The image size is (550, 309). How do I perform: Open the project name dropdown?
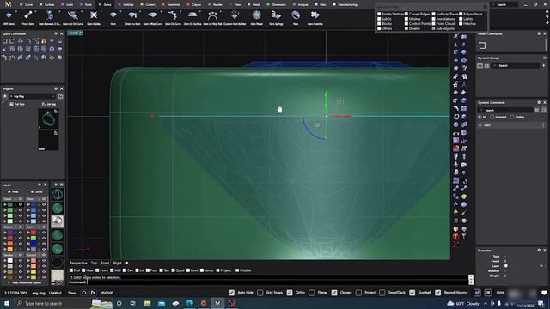[x=33, y=96]
